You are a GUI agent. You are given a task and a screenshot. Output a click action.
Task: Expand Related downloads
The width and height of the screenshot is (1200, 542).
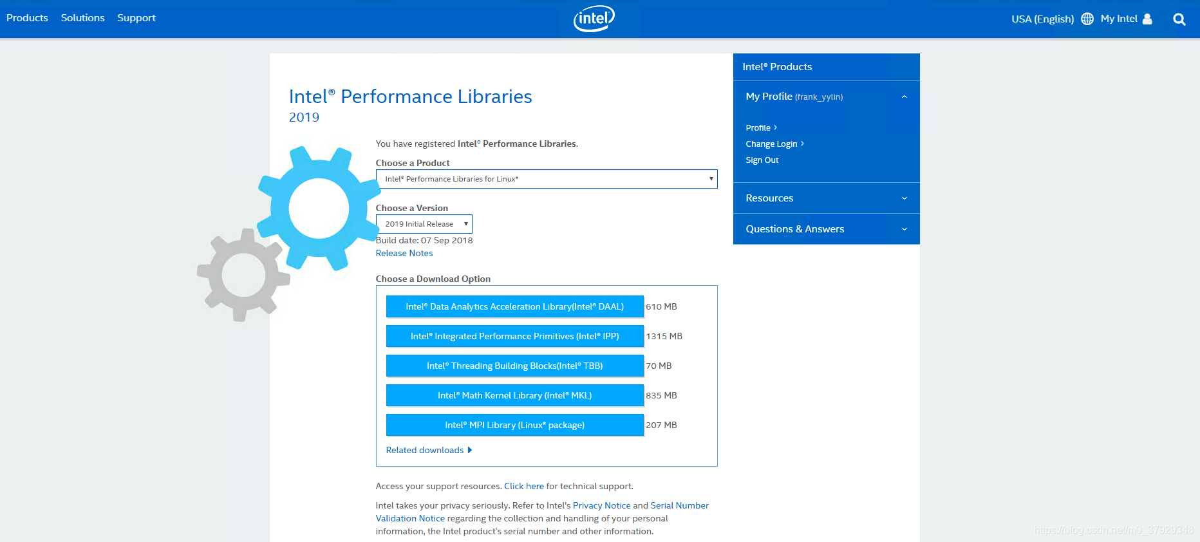click(425, 450)
